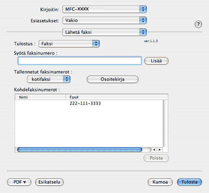Open the kotifaksi saved numbers dropdown

point(48,79)
